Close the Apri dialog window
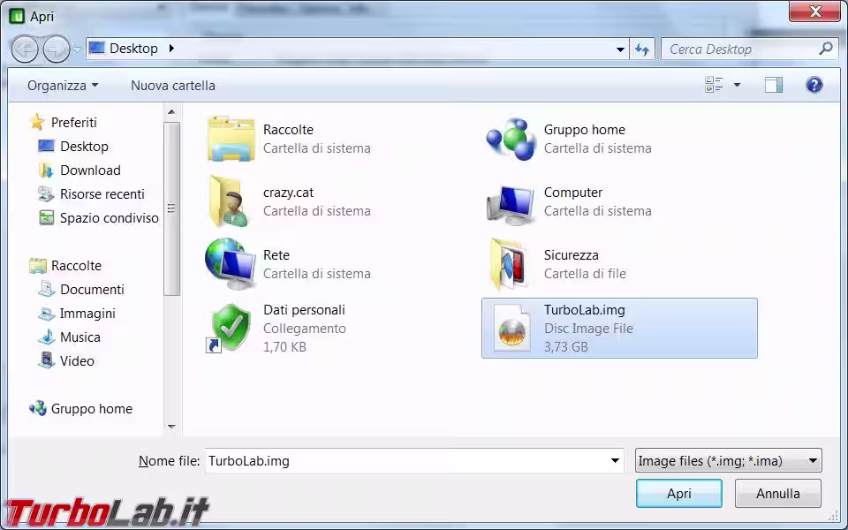 pyautogui.click(x=815, y=11)
